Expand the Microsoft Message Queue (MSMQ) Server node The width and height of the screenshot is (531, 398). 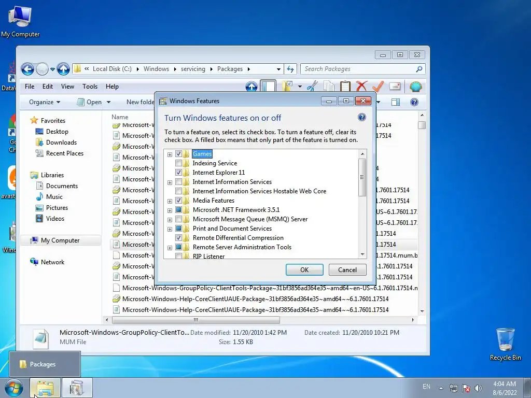(170, 220)
